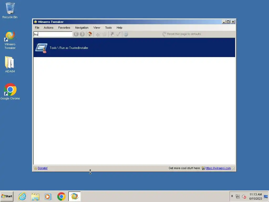Open the Navigation menu
269x202 pixels.
[82, 28]
